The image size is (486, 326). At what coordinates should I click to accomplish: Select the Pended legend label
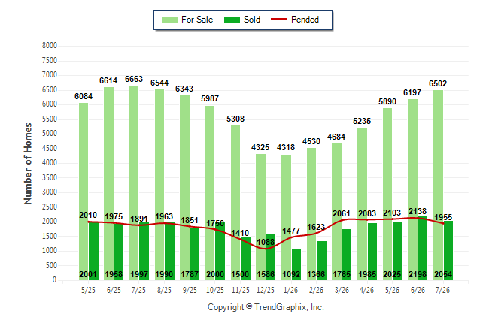(x=305, y=20)
